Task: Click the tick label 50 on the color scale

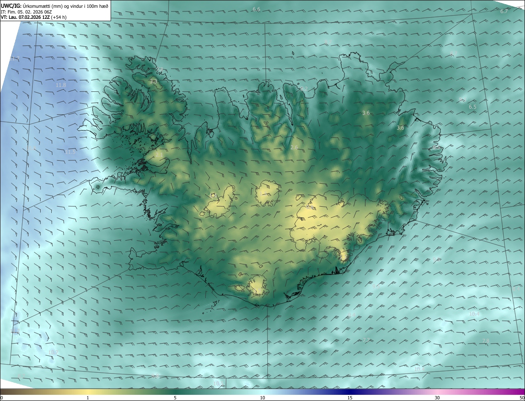Action: coord(522,398)
